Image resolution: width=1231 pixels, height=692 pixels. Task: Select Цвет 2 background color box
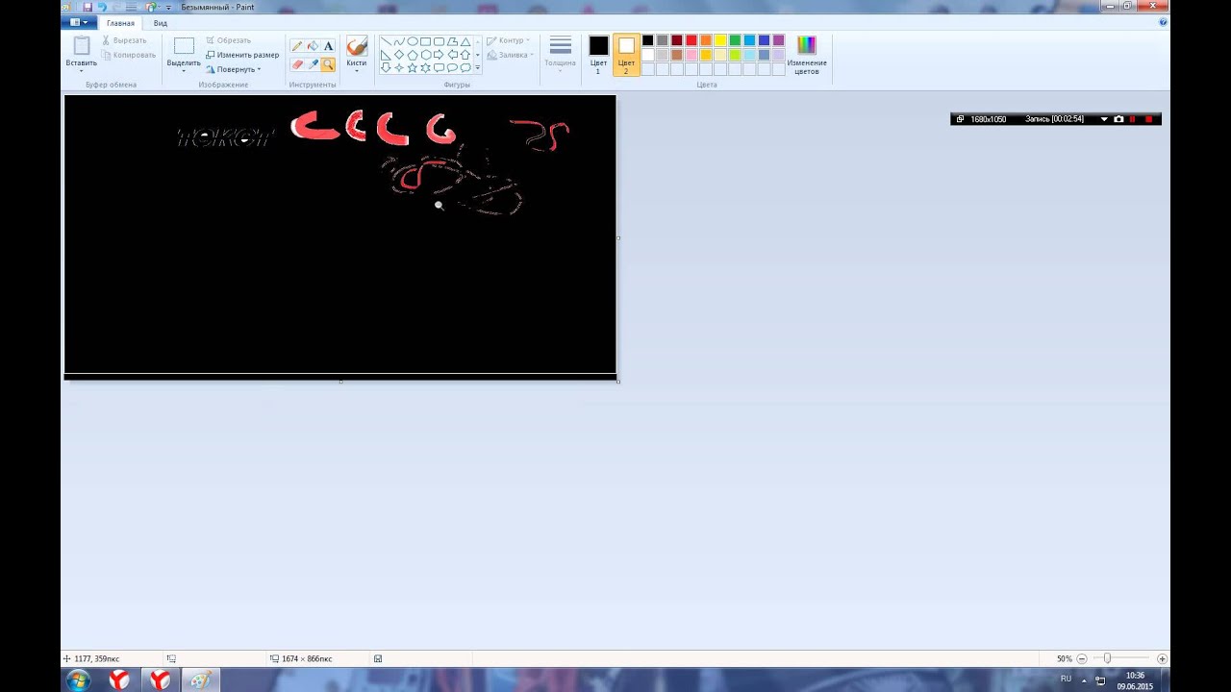(x=626, y=55)
